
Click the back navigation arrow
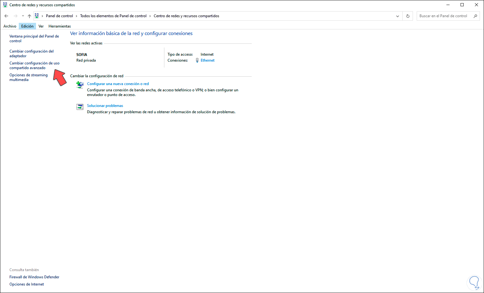point(6,16)
